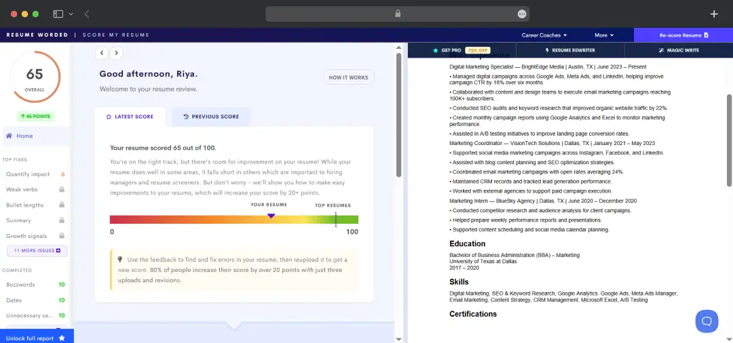Open the Summary sidebar item
The image size is (733, 343).
35,220
